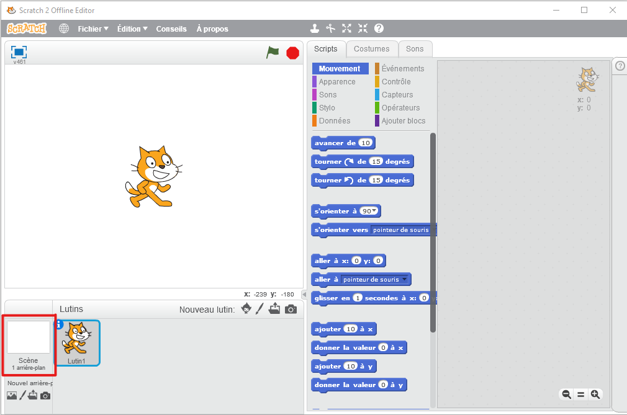Create new sprite from camera icon
The width and height of the screenshot is (627, 415).
[x=291, y=309]
